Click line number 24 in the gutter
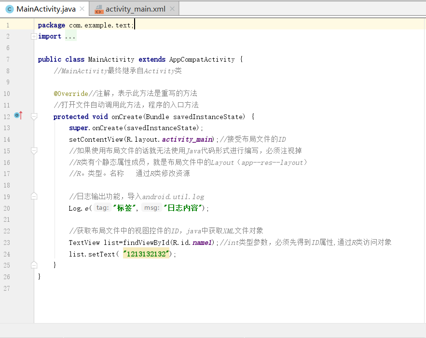The width and height of the screenshot is (426, 338). coord(7,254)
